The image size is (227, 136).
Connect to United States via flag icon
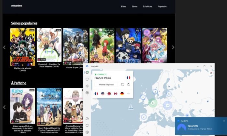point(103,94)
